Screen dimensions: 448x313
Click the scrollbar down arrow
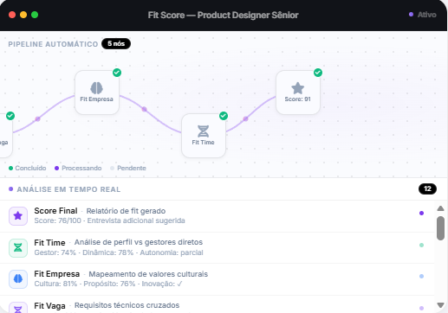click(440, 305)
